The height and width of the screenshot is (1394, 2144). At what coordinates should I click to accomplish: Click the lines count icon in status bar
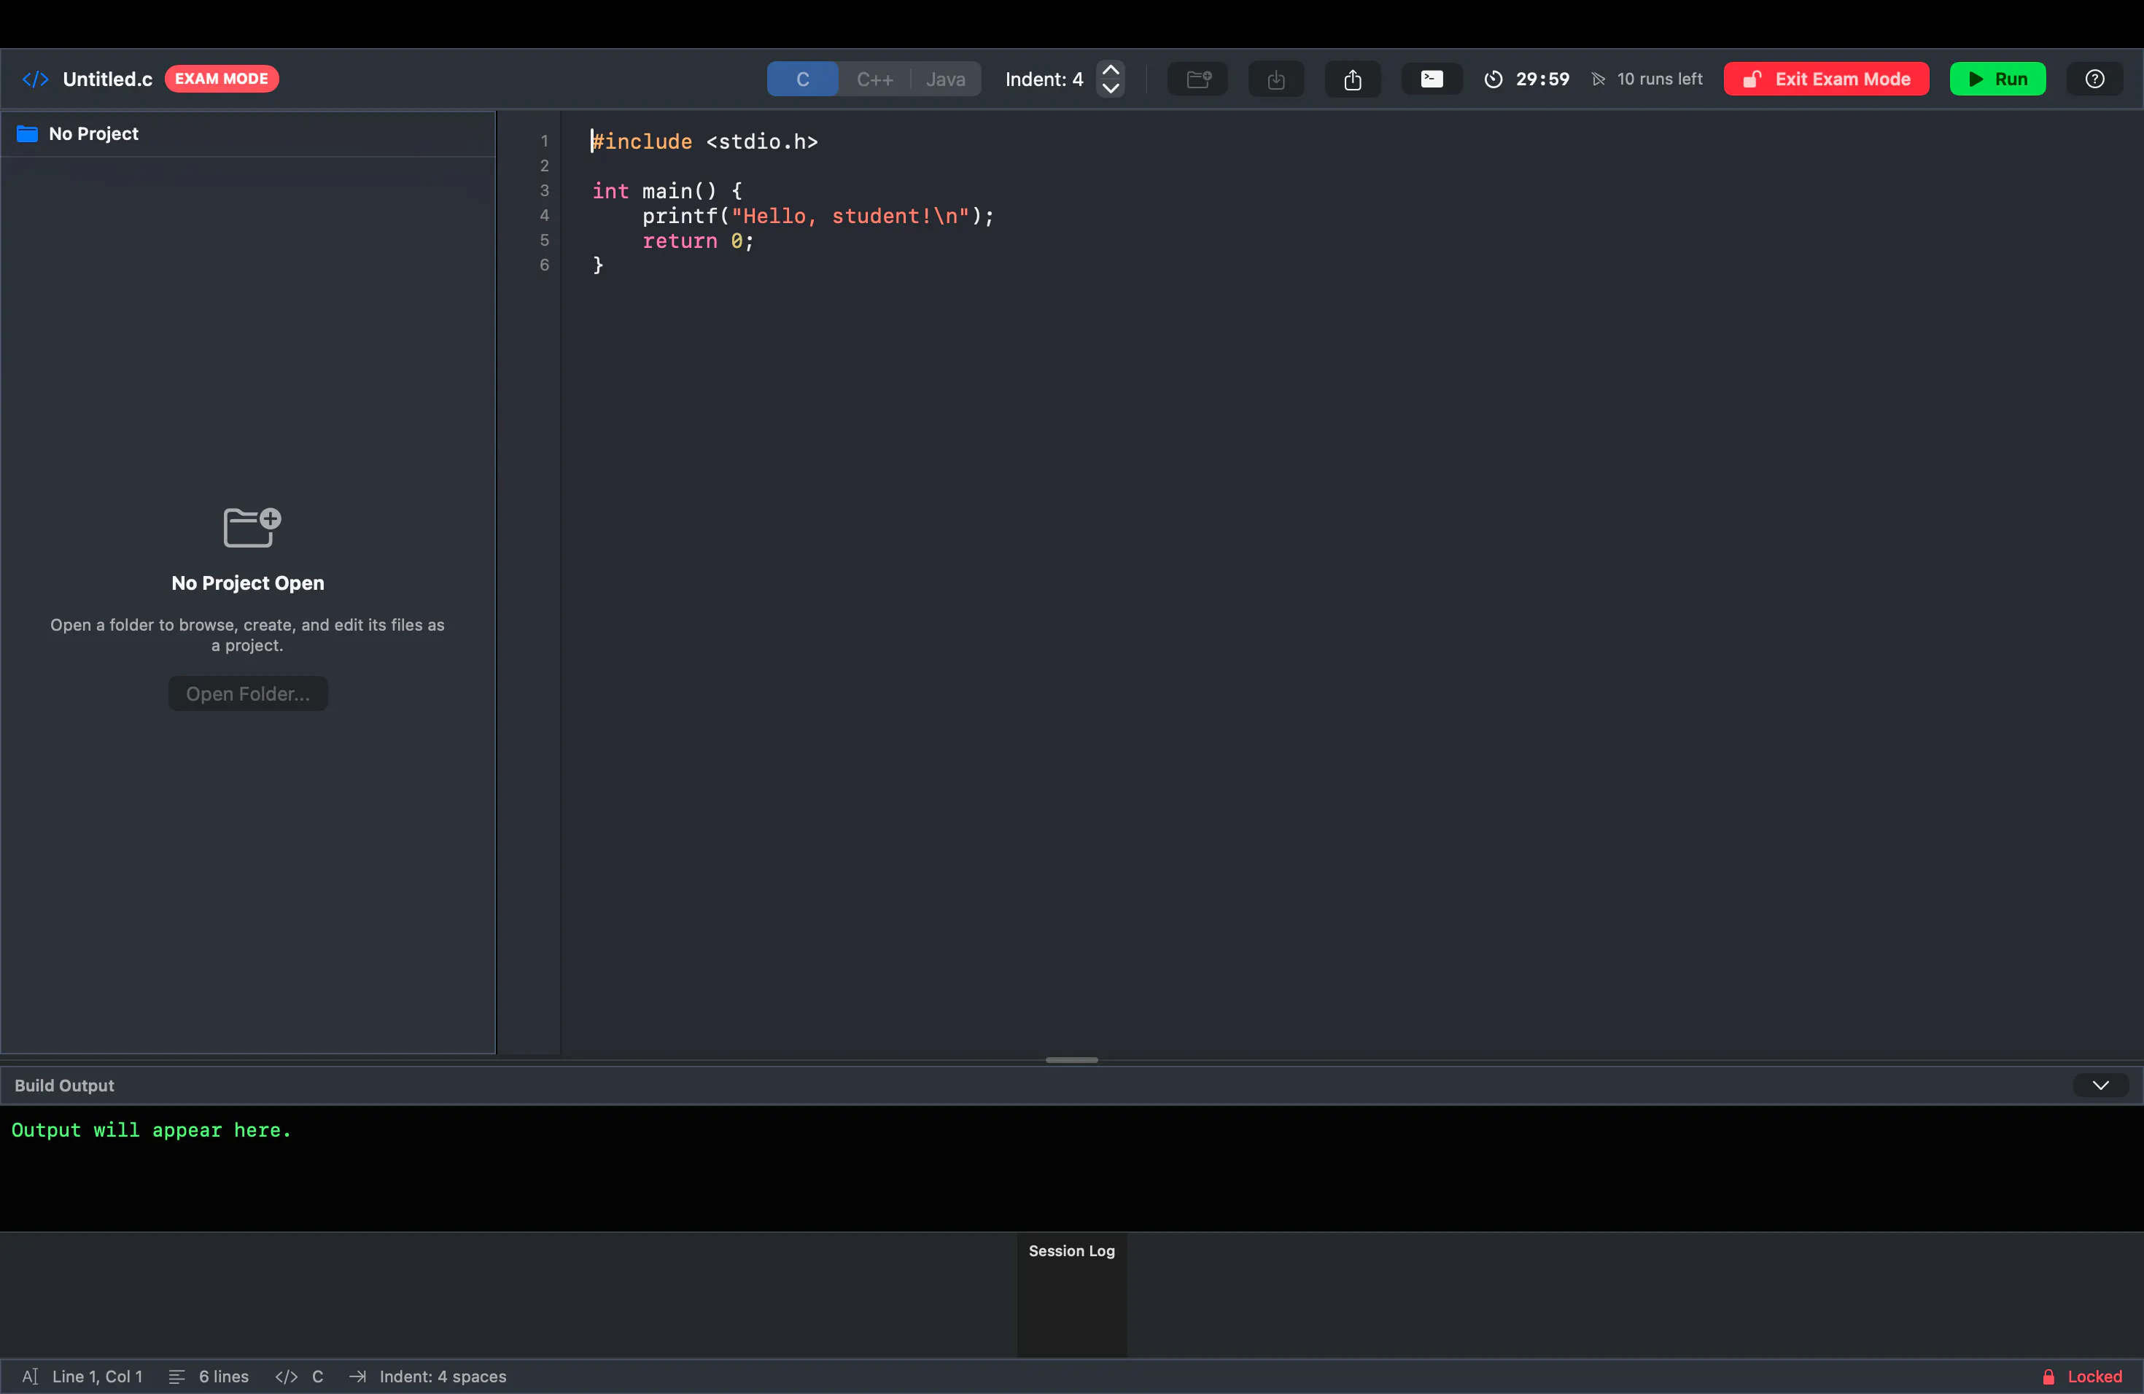[x=176, y=1376]
